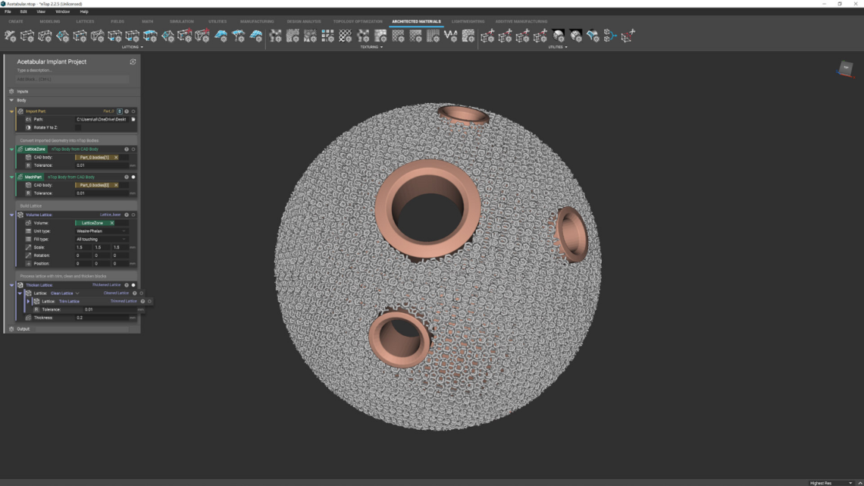Click the Thicken Lattice block icon
This screenshot has width=864, height=486.
pyautogui.click(x=20, y=284)
